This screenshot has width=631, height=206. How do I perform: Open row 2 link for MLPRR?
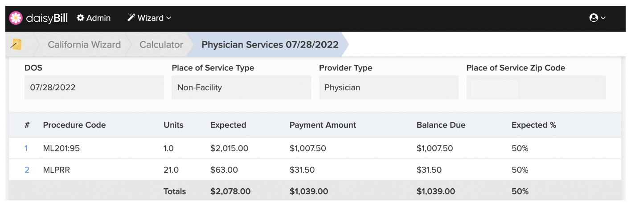pos(27,170)
